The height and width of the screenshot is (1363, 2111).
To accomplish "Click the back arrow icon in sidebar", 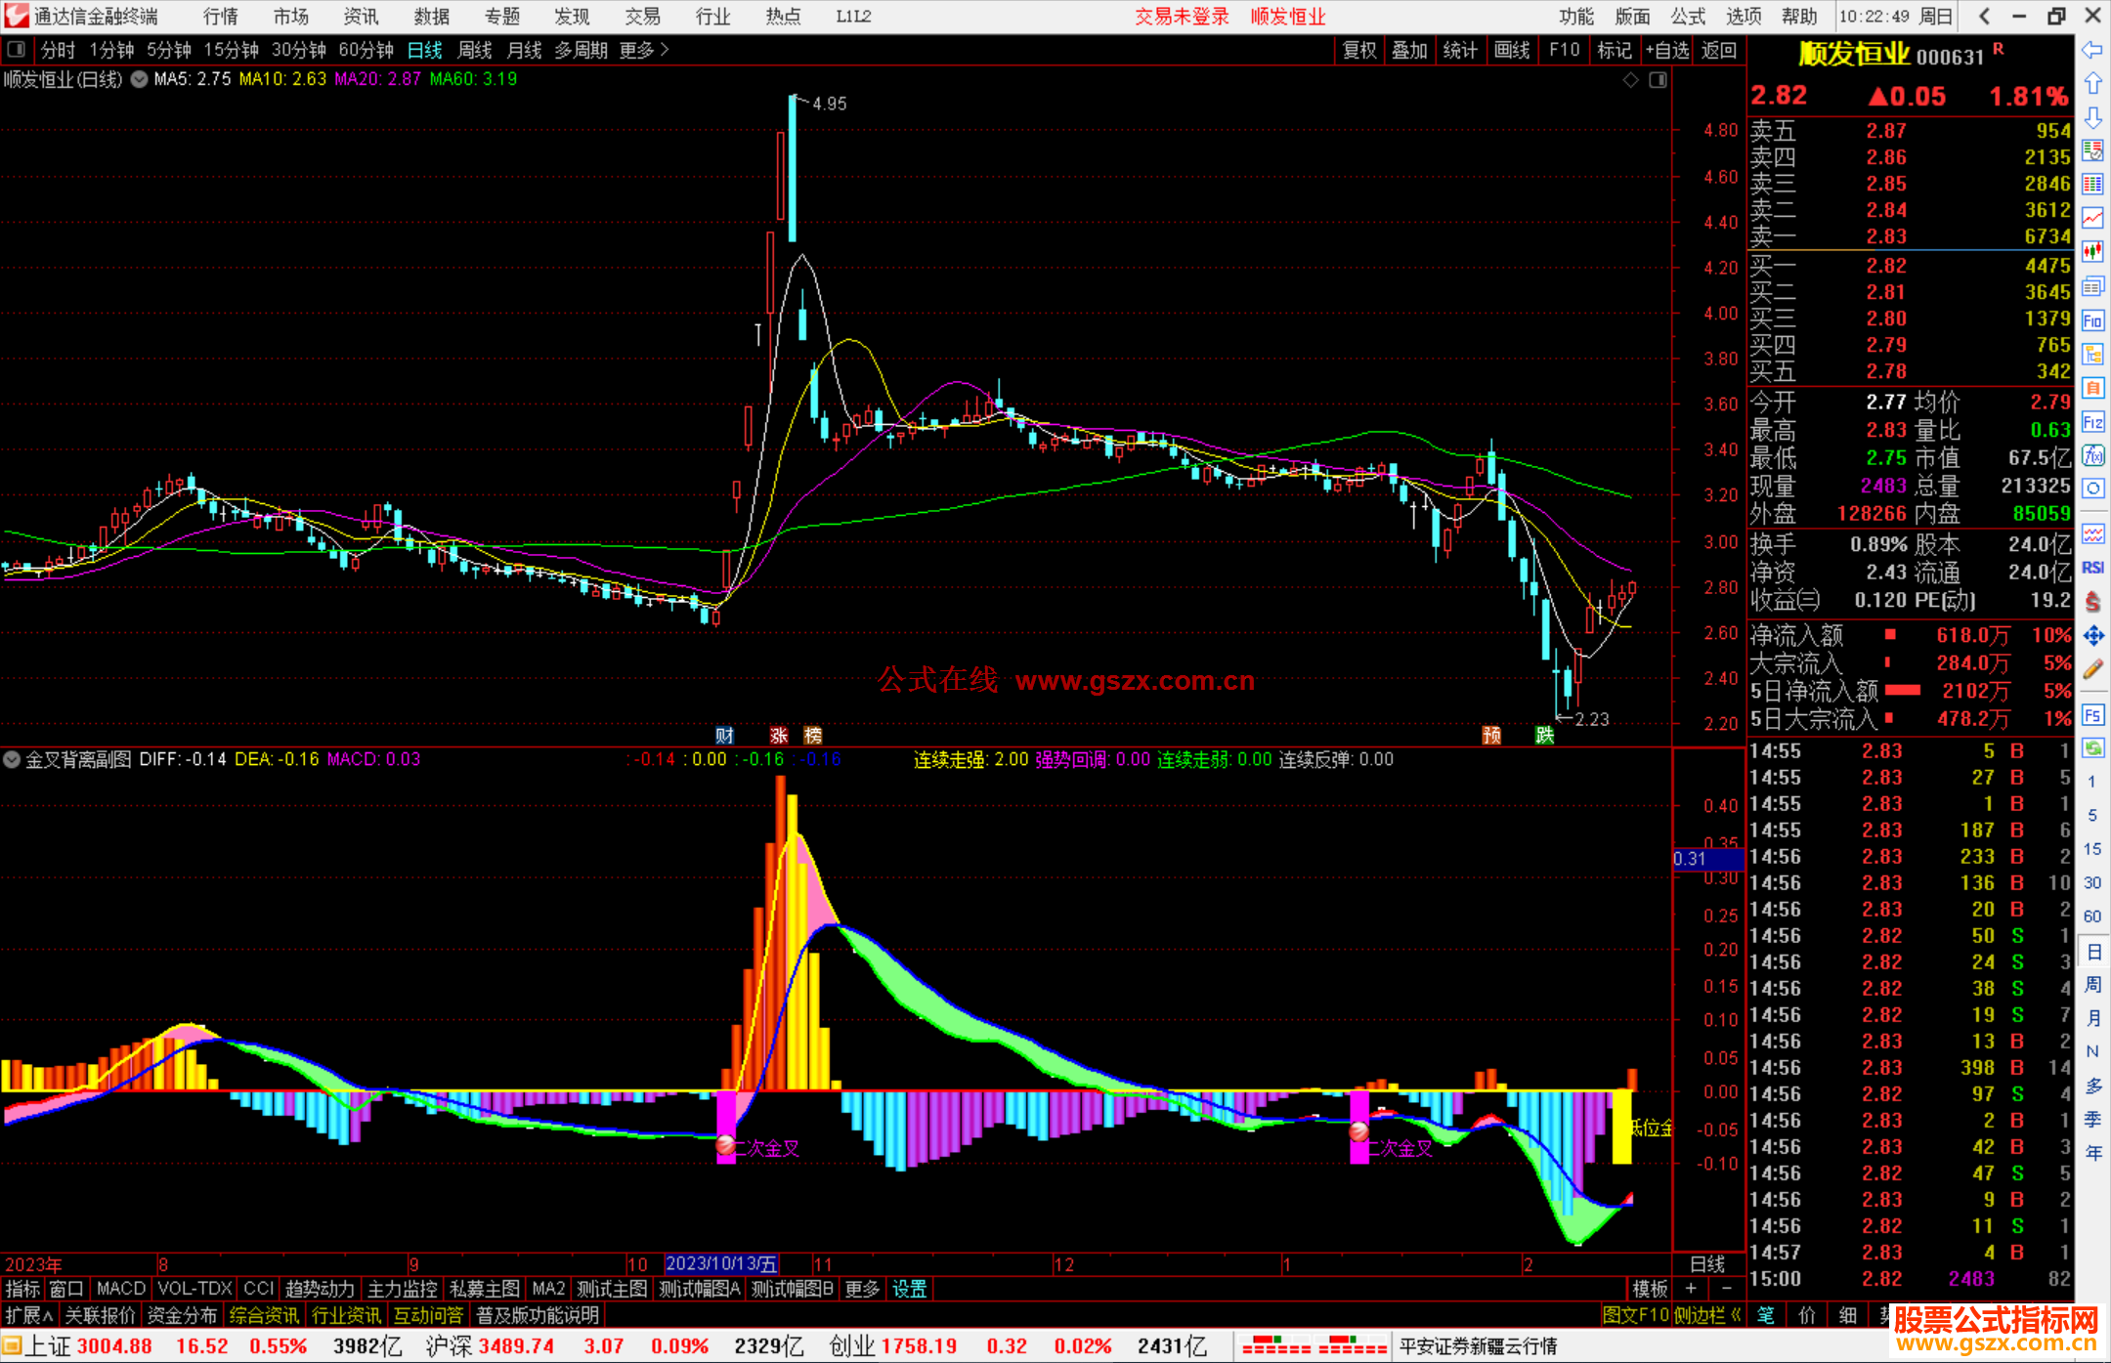I will coord(2092,50).
